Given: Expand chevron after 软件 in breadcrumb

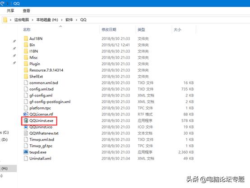Looking at the screenshot, I should [x=77, y=20].
